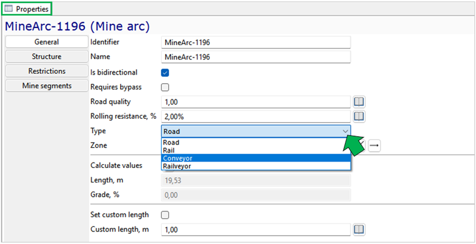Enable the Requires bypass checkbox
This screenshot has height=244, width=476.
coord(165,88)
